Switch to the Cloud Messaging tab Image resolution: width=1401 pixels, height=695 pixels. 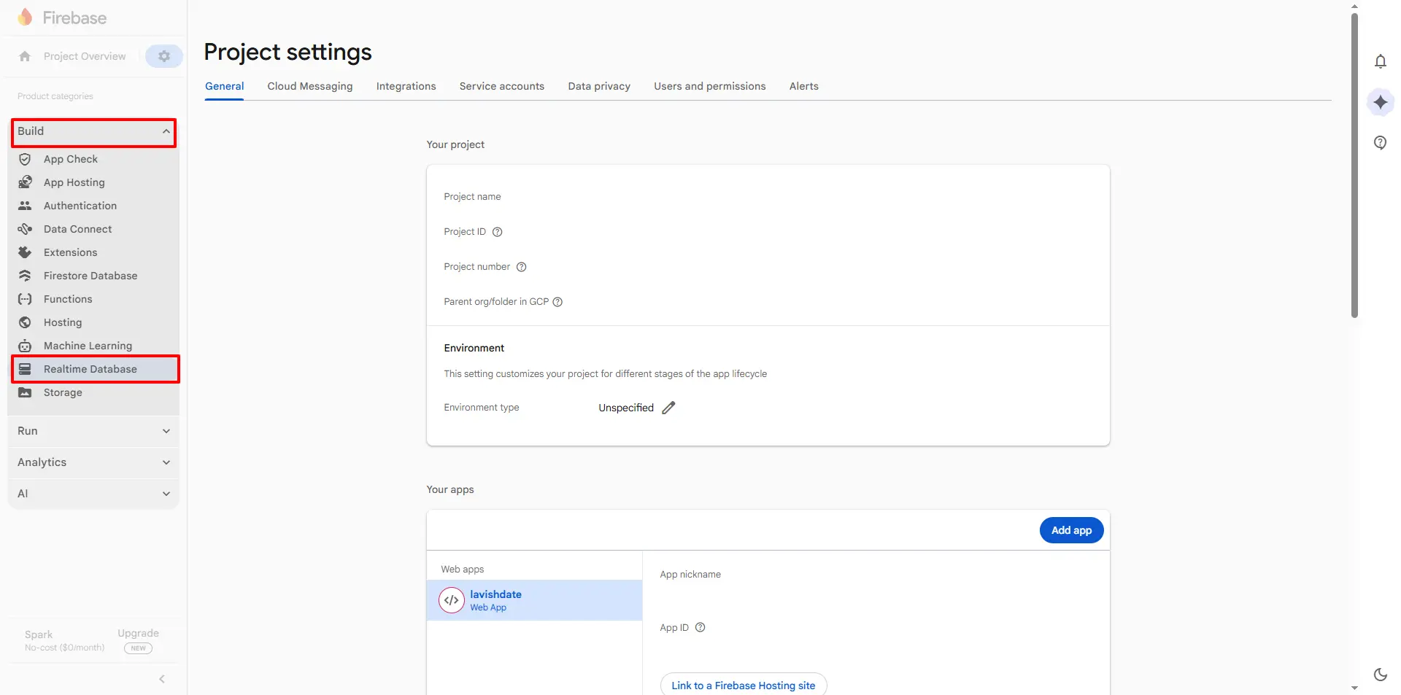tap(309, 86)
